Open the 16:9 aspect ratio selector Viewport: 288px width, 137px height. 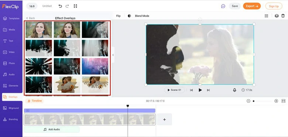click(32, 6)
